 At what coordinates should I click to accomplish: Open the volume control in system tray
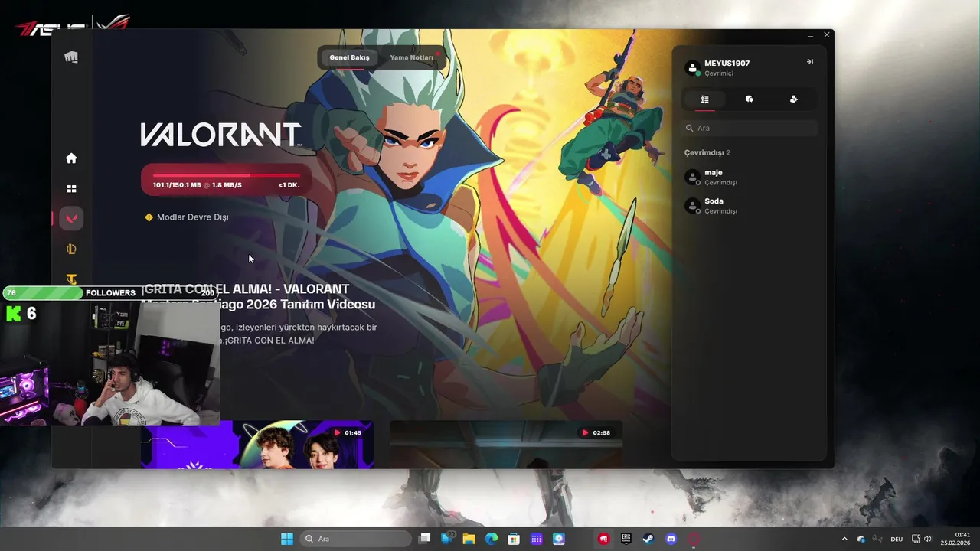click(x=928, y=539)
